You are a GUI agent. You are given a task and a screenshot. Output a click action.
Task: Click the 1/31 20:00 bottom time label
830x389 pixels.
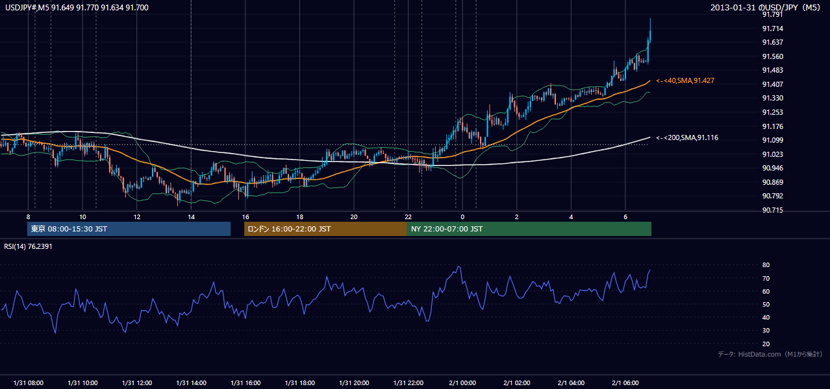354,383
